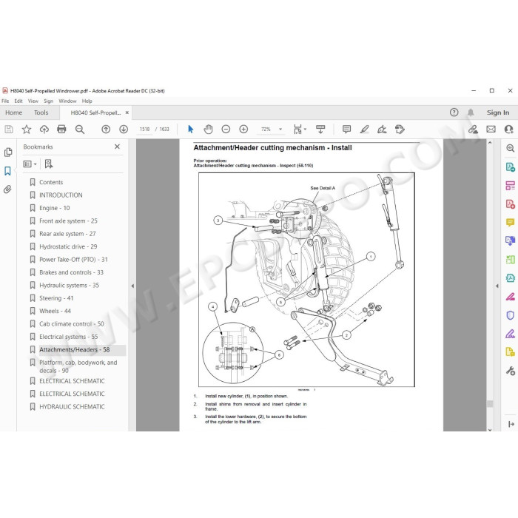
Task: Select the H8040 Self-Propell... document tab
Action: [x=95, y=112]
